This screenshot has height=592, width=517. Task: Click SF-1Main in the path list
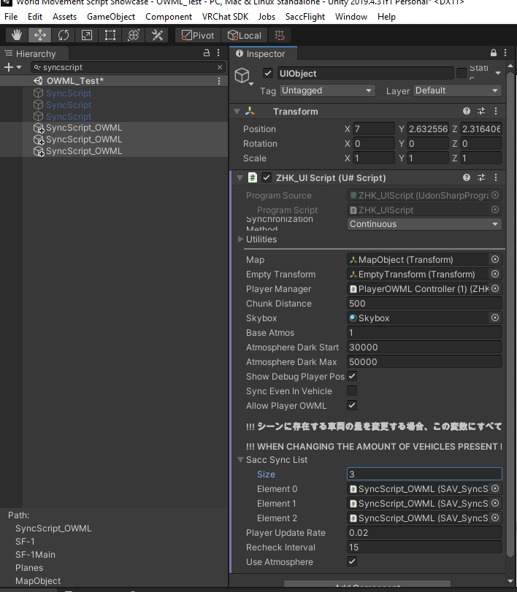[35, 555]
